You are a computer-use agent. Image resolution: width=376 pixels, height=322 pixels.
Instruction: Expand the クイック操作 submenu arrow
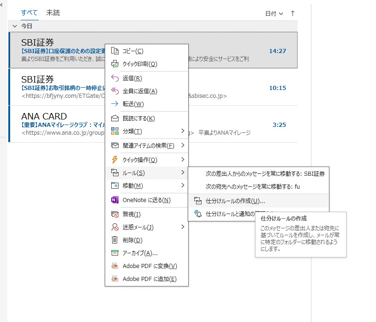(x=183, y=160)
